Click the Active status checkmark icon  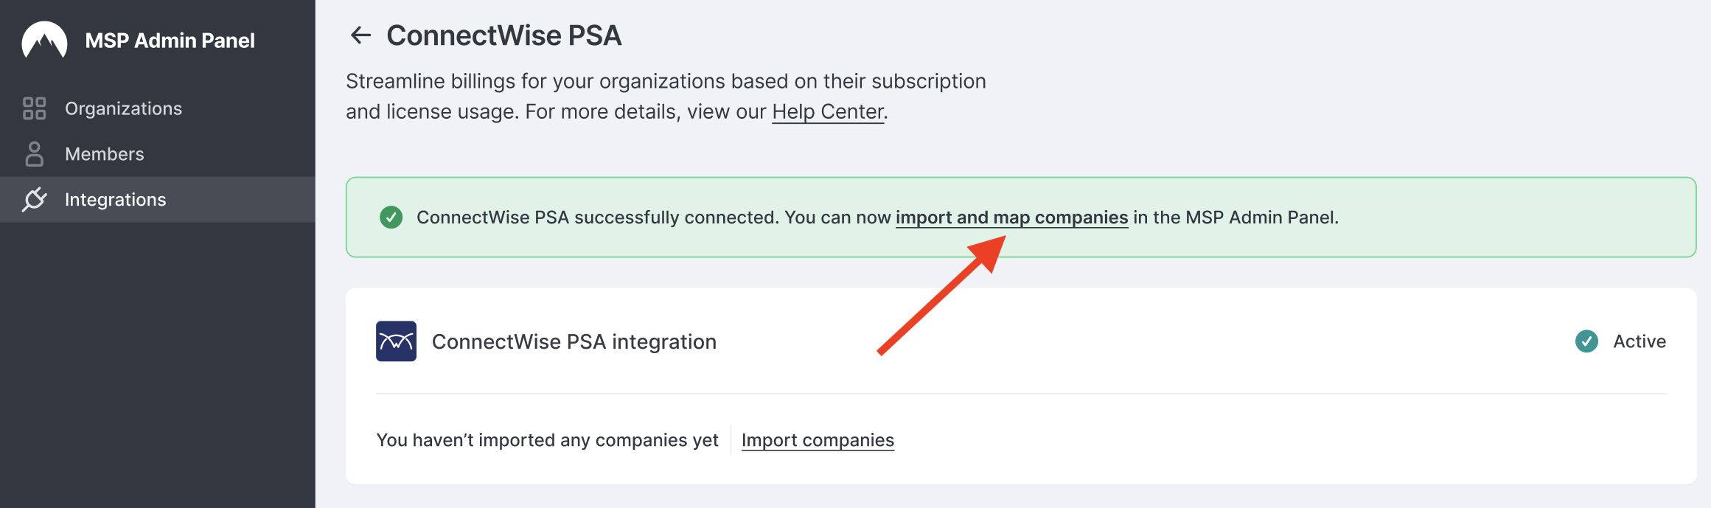[1586, 341]
